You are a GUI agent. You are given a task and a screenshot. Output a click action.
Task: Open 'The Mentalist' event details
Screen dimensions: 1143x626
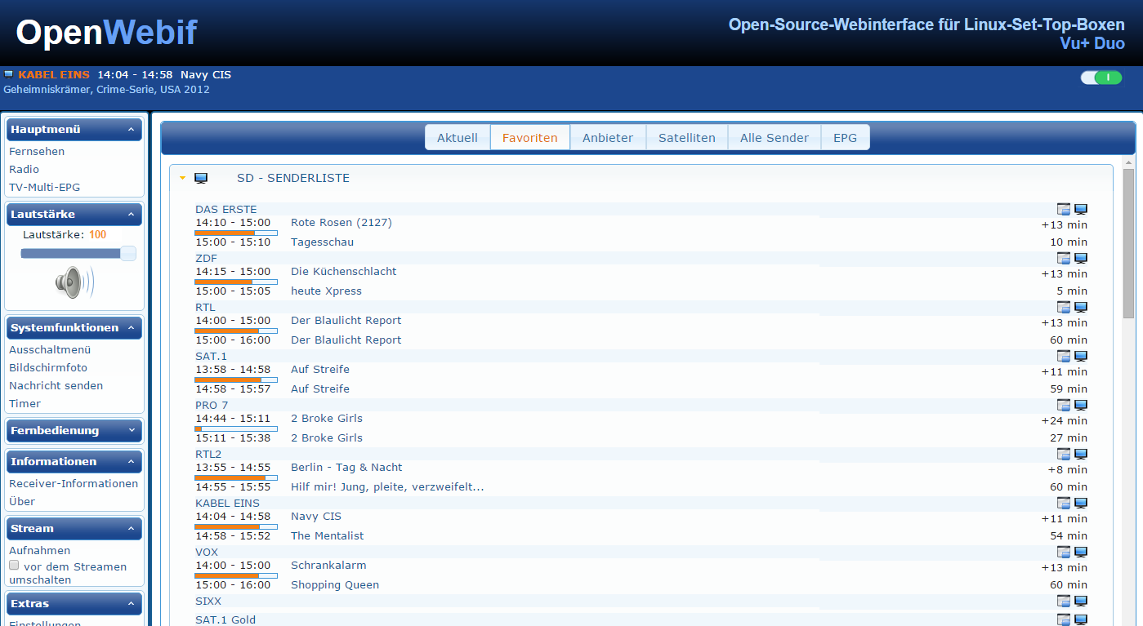pyautogui.click(x=328, y=535)
